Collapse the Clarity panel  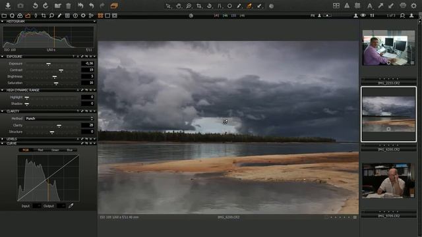[x=3, y=111]
